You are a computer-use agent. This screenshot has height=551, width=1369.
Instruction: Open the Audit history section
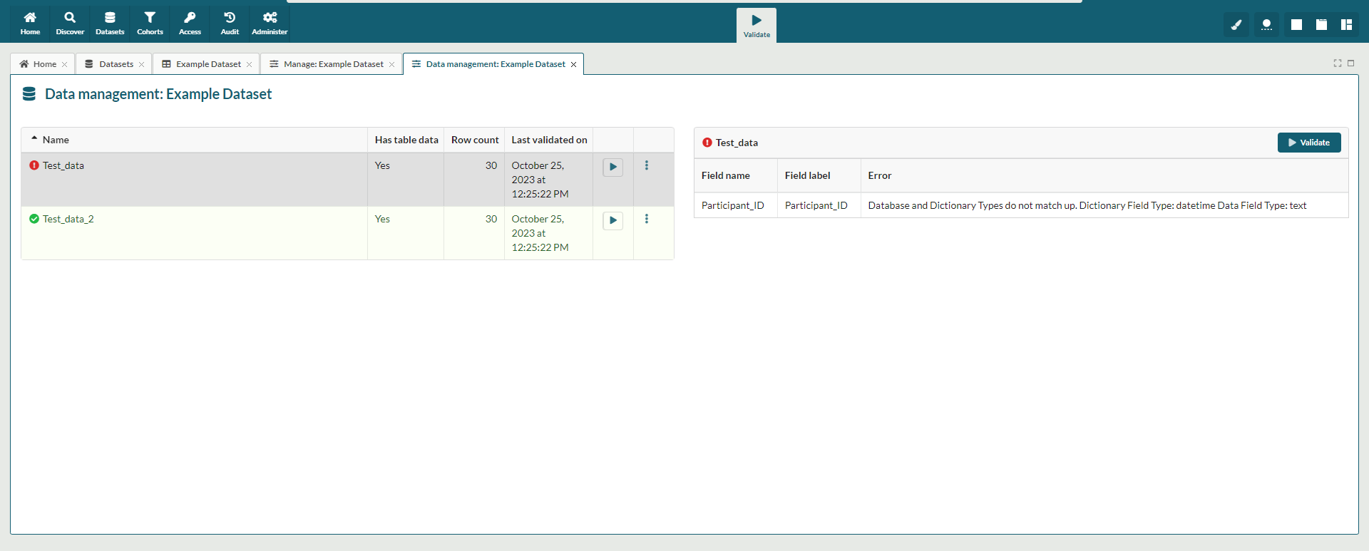230,23
